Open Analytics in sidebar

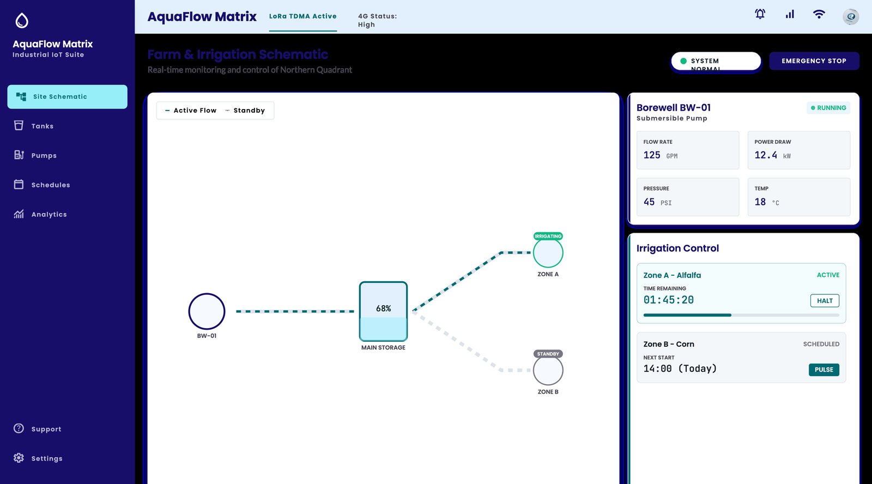point(68,214)
